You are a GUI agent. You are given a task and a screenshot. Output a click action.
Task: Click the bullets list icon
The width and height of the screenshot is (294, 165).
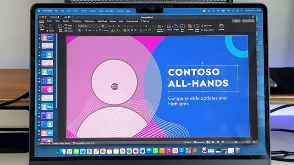(x=125, y=26)
